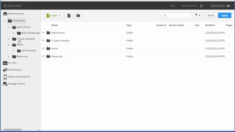Screen dimensions: 235x132
Task: Expand the BIRT Sample App node
Action: [14, 33]
